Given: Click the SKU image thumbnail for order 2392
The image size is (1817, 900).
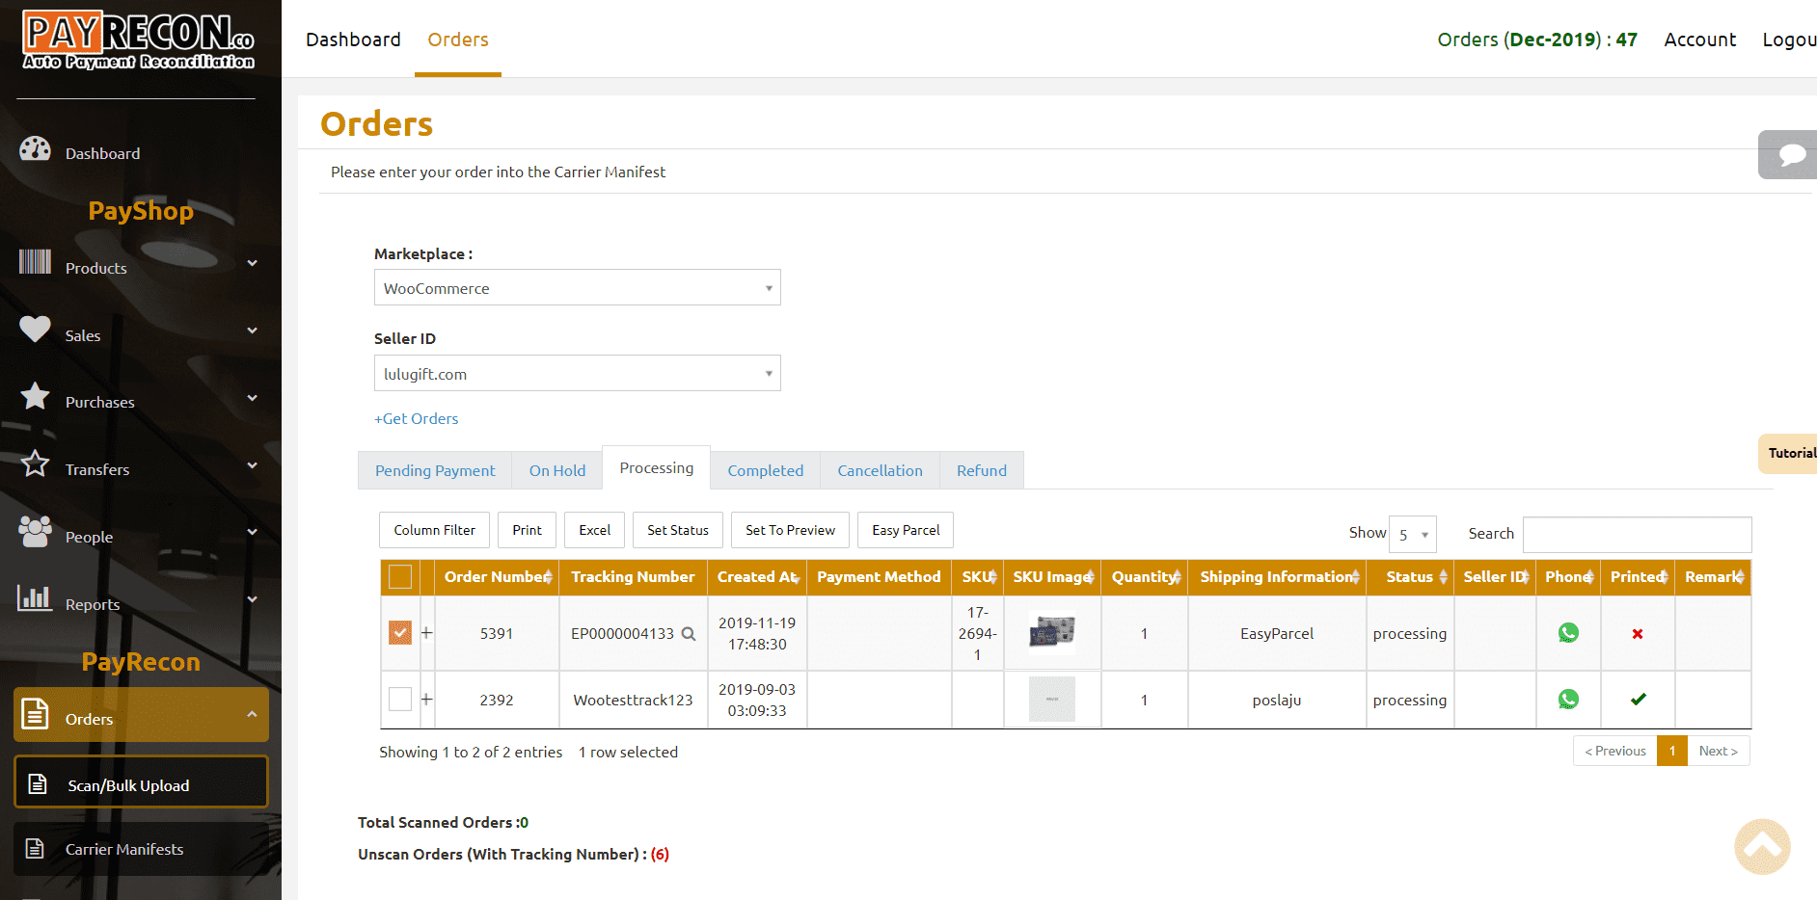Looking at the screenshot, I should coord(1052,700).
